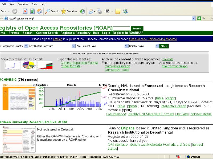Open the browser Search magnifier toolbar button
The width and height of the screenshot is (213, 159).
[x=52, y=11]
